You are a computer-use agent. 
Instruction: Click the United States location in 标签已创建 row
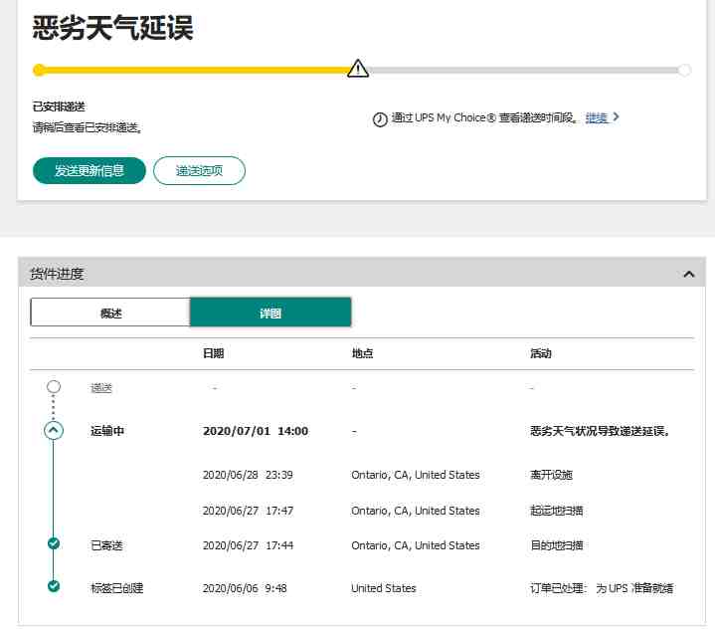(384, 588)
